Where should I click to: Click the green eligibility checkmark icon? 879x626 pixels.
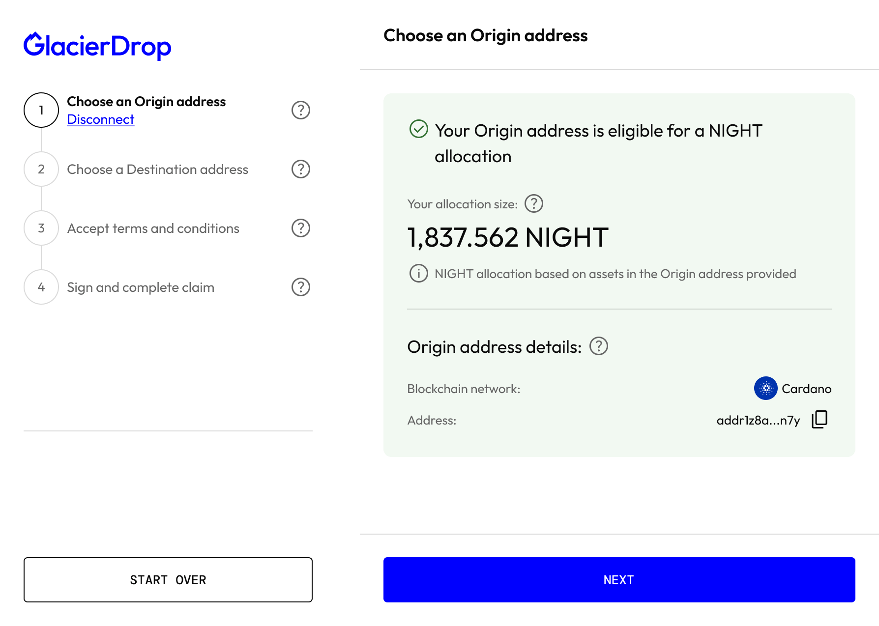[x=418, y=130]
